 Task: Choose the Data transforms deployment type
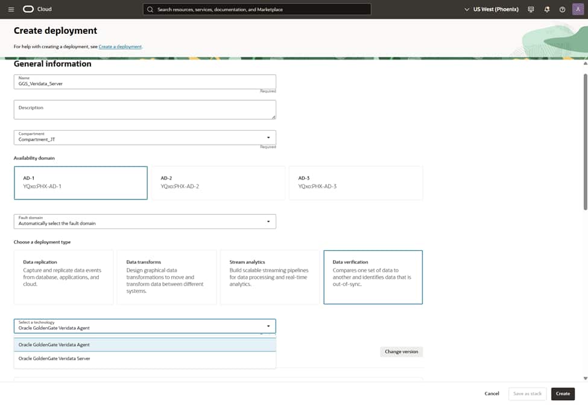pyautogui.click(x=166, y=277)
